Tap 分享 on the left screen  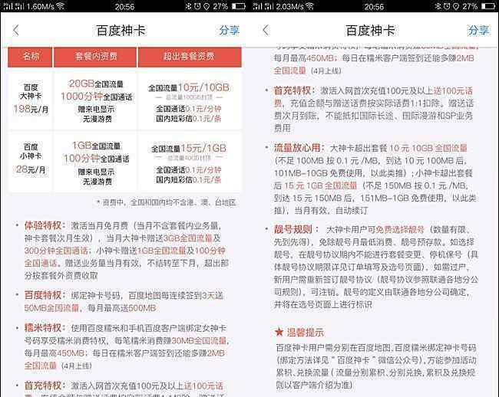coord(229,31)
